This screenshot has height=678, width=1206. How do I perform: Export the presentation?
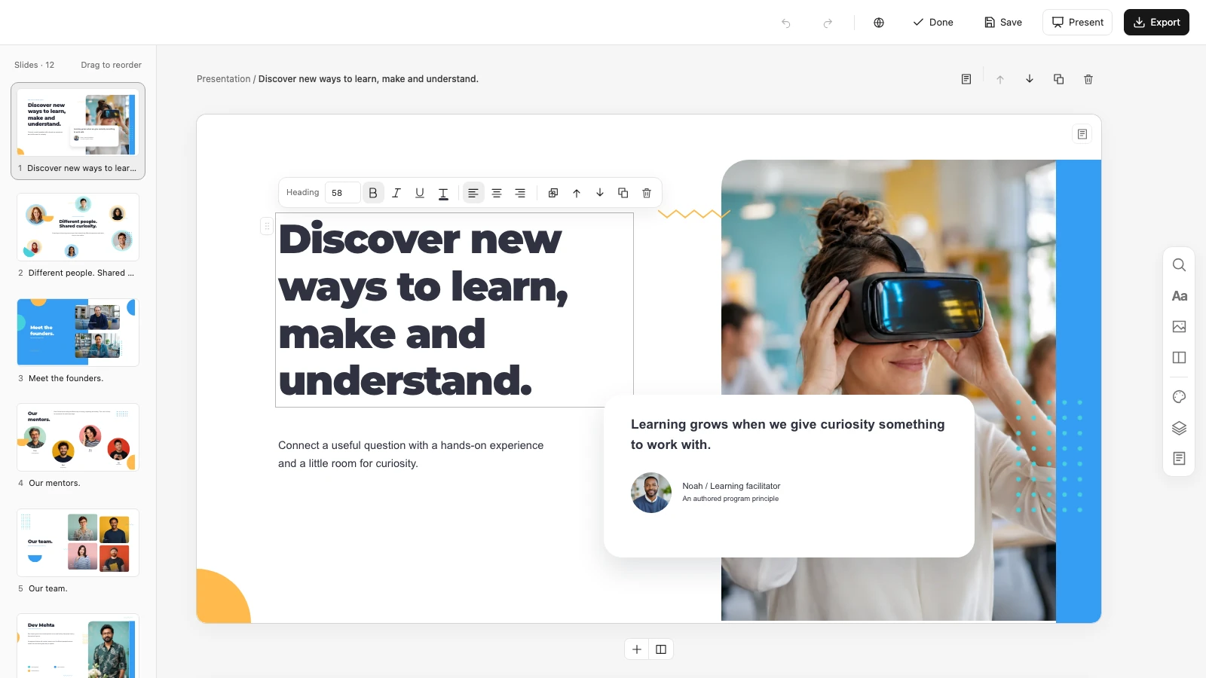point(1156,23)
